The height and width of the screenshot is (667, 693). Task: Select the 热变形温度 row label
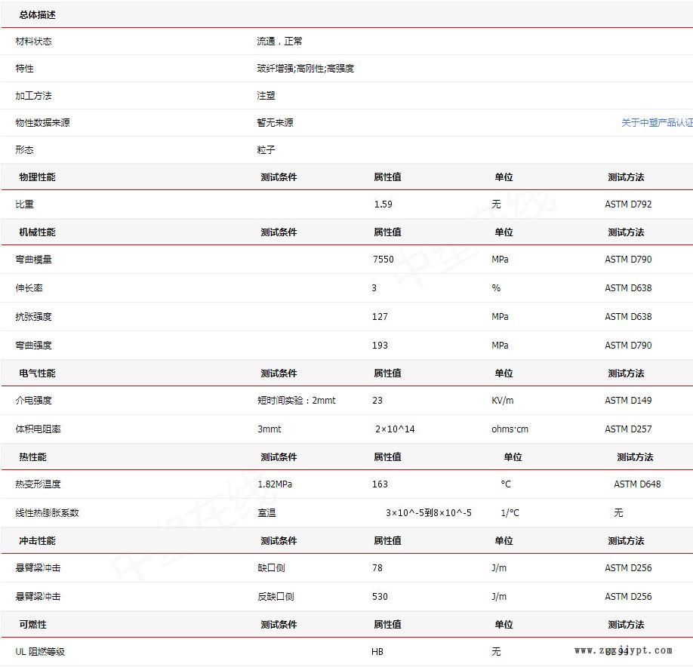38,484
